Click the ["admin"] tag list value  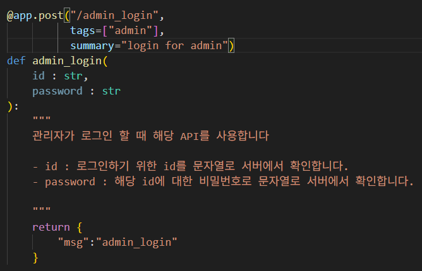click(130, 31)
